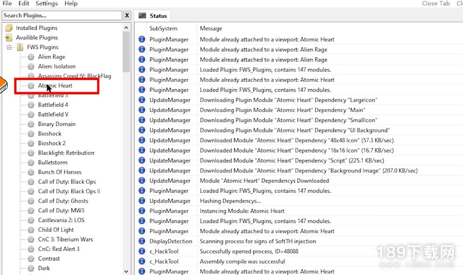The height and width of the screenshot is (275, 463).
Task: Click the Available Plugins download icon
Action: pyautogui.click(x=9, y=38)
